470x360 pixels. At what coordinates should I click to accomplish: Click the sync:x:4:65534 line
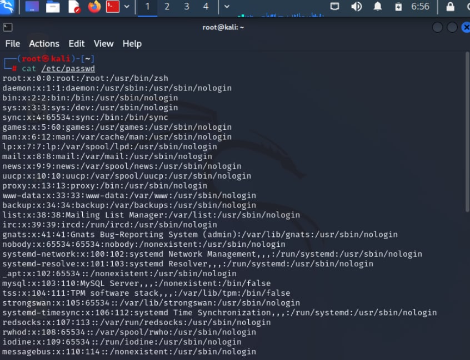tap(85, 117)
